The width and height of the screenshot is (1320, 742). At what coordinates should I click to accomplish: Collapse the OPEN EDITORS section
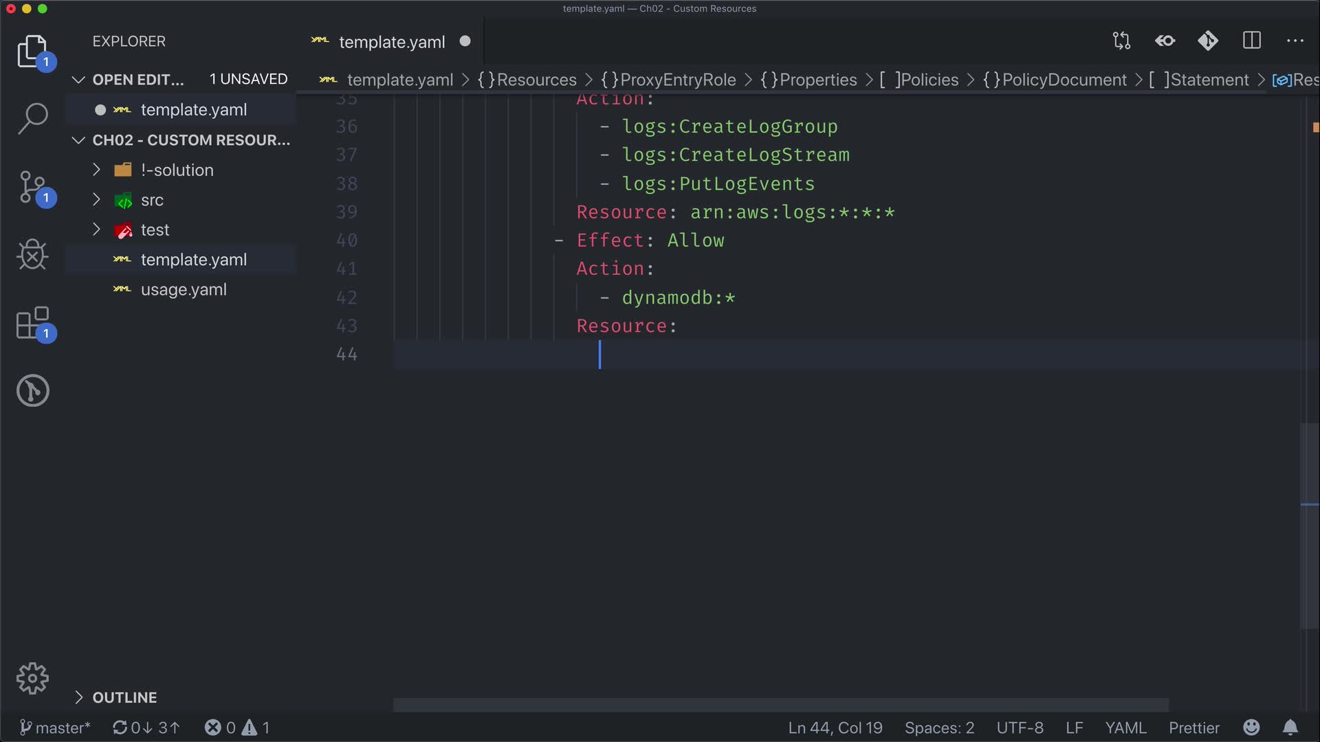pyautogui.click(x=138, y=80)
